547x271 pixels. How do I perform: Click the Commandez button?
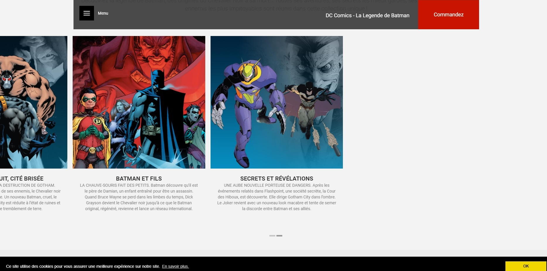tap(448, 15)
